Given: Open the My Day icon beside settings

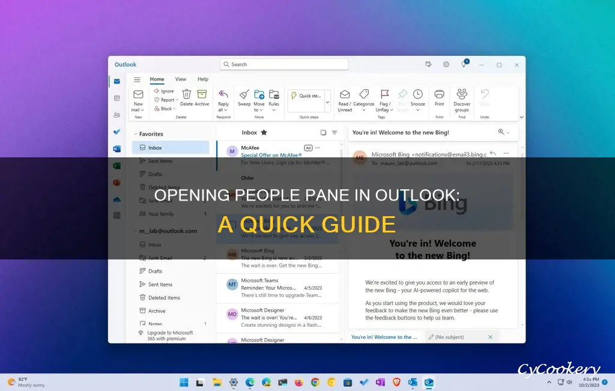Looking at the screenshot, I should 428,64.
